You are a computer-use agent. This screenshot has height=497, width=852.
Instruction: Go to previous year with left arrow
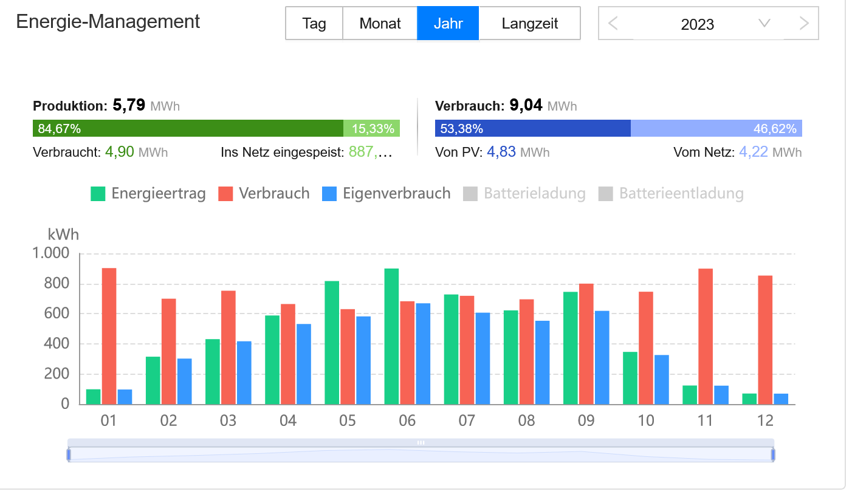click(x=613, y=24)
